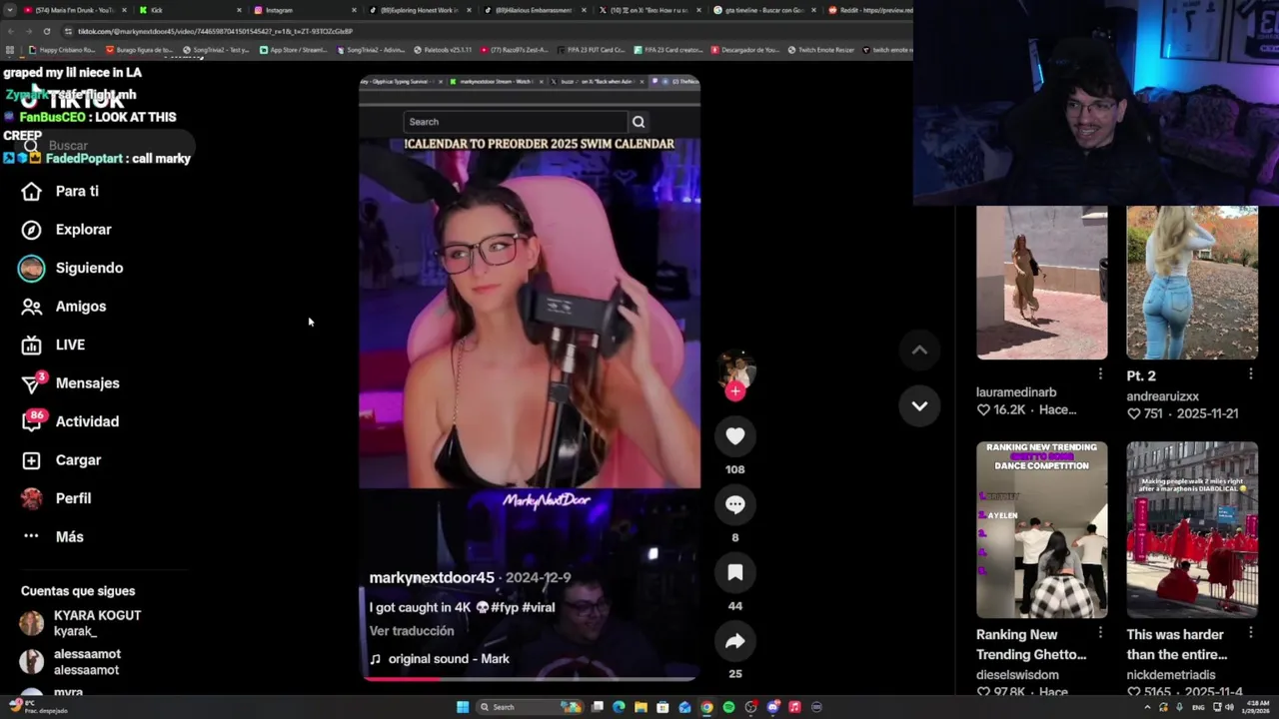The height and width of the screenshot is (719, 1279).
Task: Open Happy Cristiano Ro... bookmark
Action: [62, 50]
